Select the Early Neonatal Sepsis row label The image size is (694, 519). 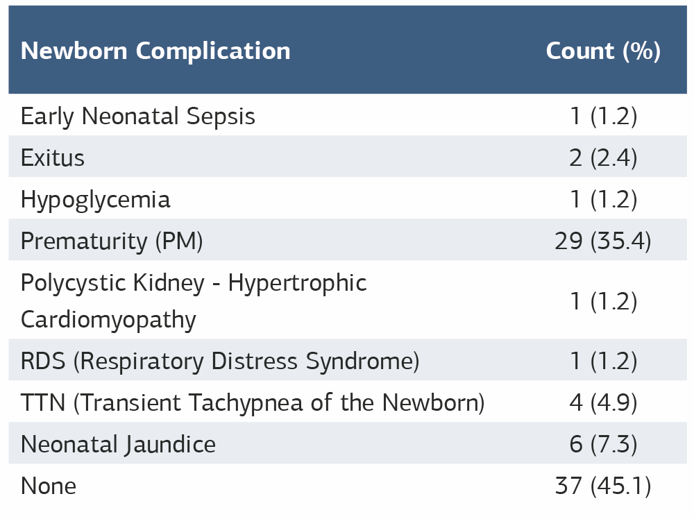click(x=138, y=116)
